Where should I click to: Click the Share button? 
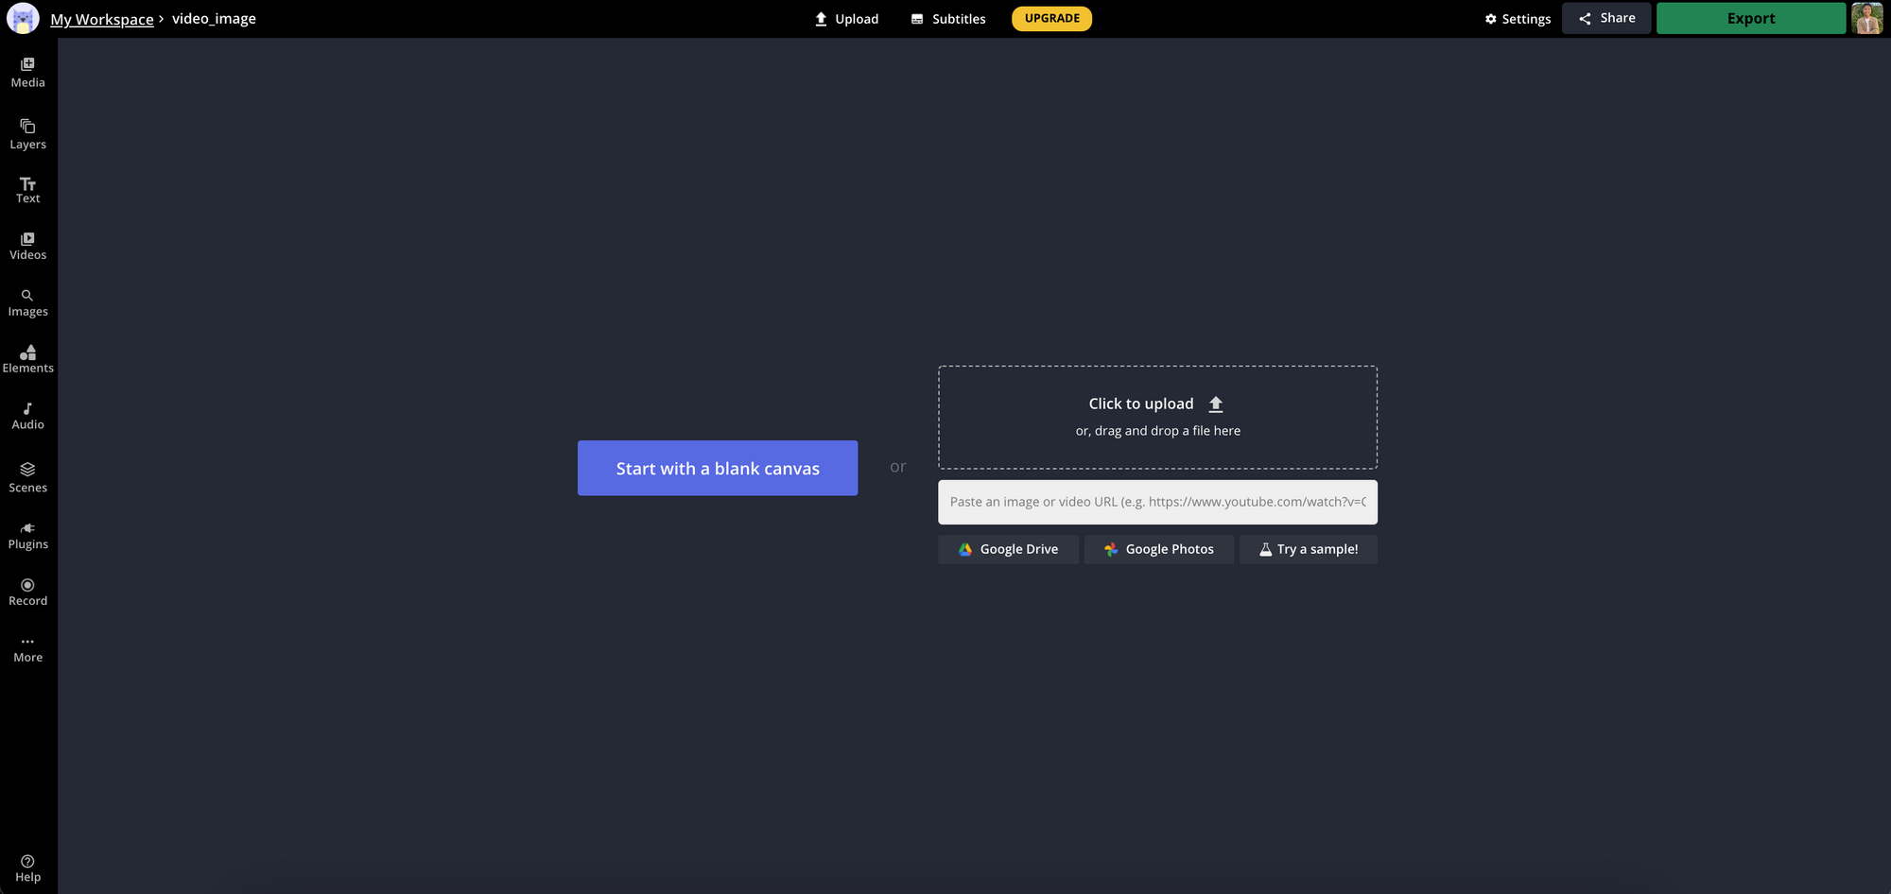click(1606, 18)
